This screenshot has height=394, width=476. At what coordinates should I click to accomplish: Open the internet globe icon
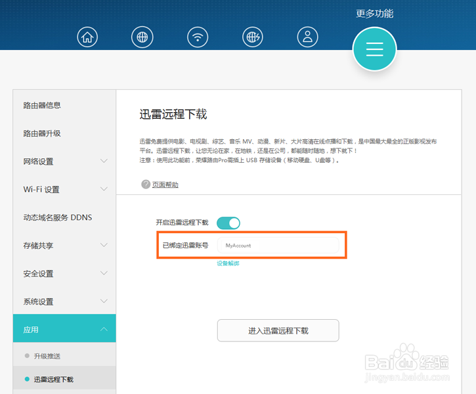click(142, 37)
